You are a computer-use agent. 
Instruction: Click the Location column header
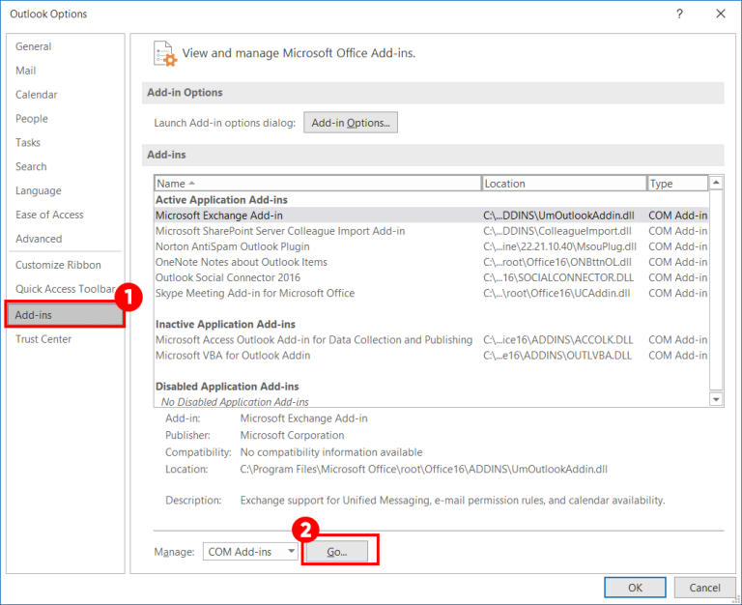(563, 184)
